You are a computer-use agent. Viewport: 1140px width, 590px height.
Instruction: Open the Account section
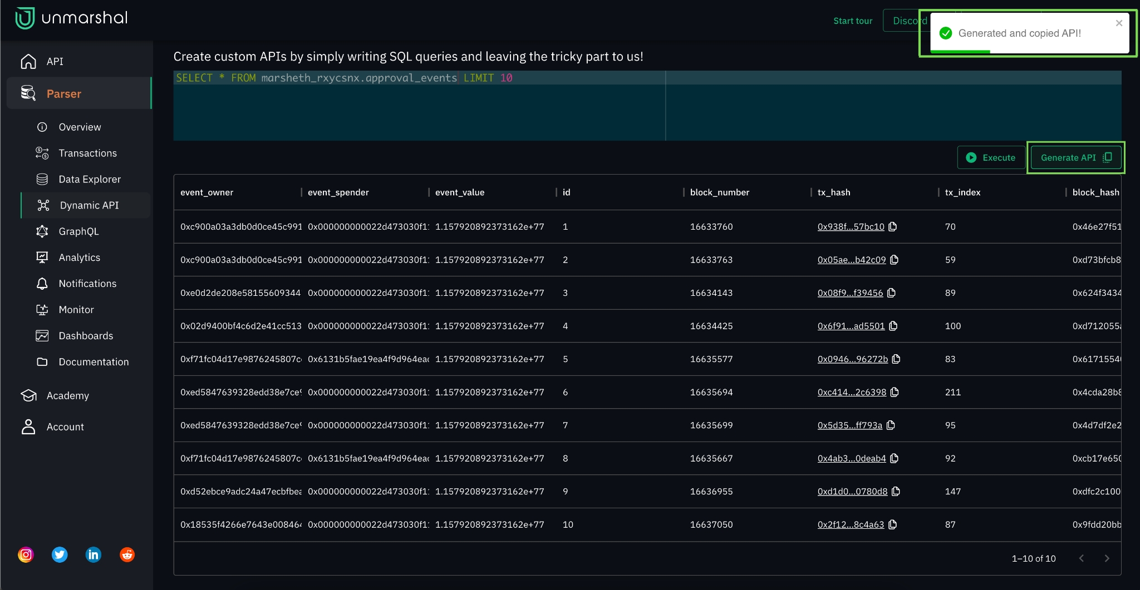(65, 427)
